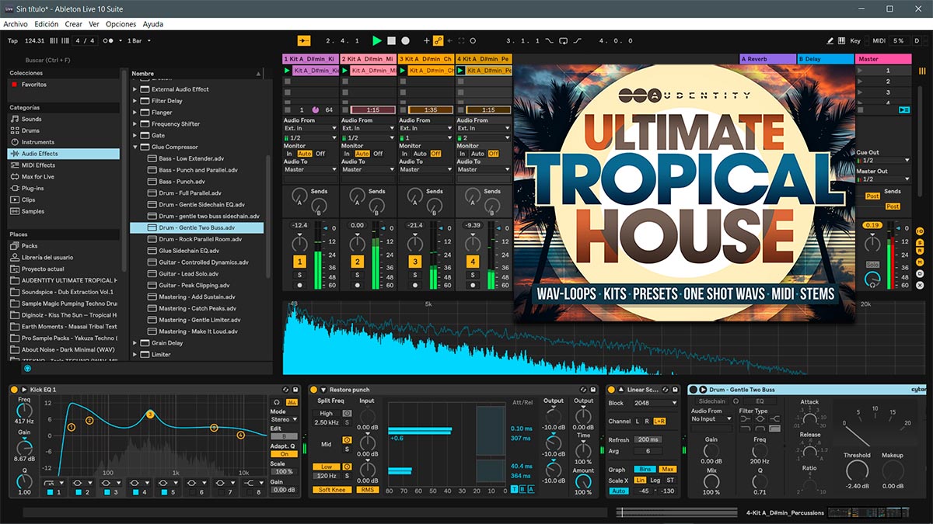Open track 1 Audio To Master dropdown
The width and height of the screenshot is (933, 524).
(311, 169)
